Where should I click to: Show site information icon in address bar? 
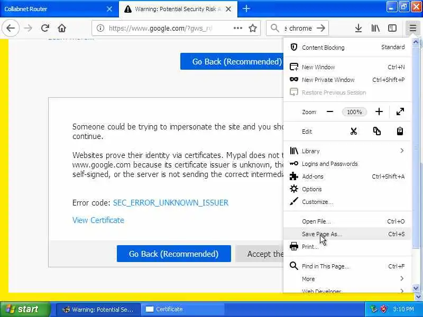[100, 28]
